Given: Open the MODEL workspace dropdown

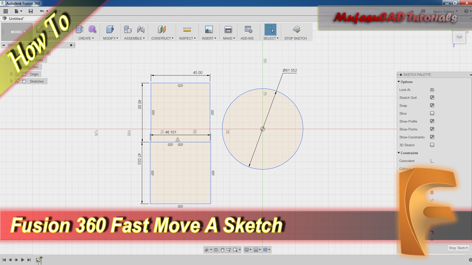Looking at the screenshot, I should [x=18, y=32].
